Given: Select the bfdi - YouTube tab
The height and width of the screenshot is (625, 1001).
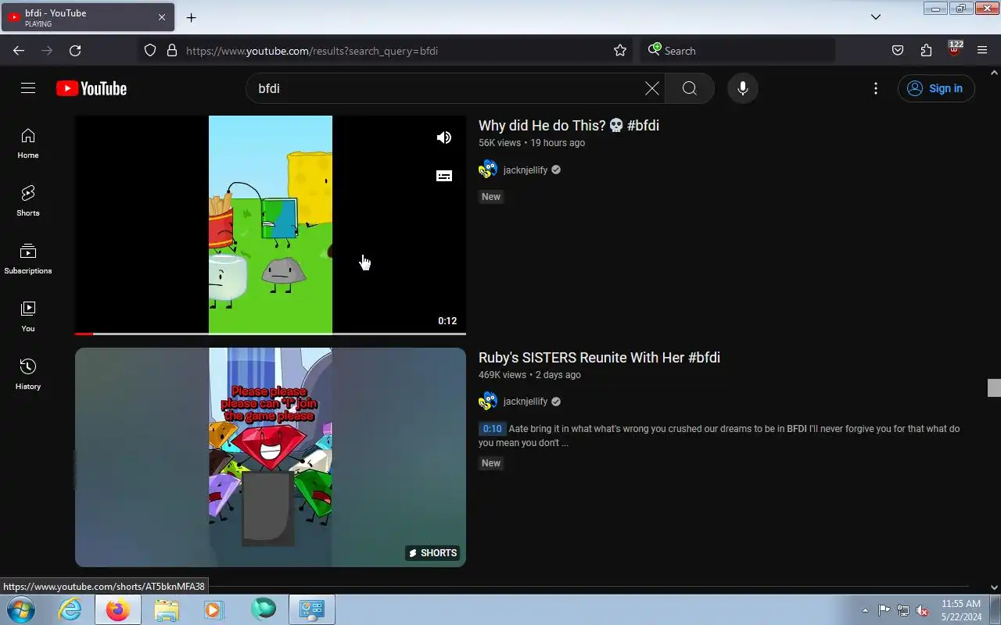Looking at the screenshot, I should 88,17.
